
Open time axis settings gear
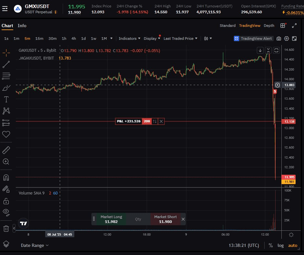pyautogui.click(x=291, y=235)
